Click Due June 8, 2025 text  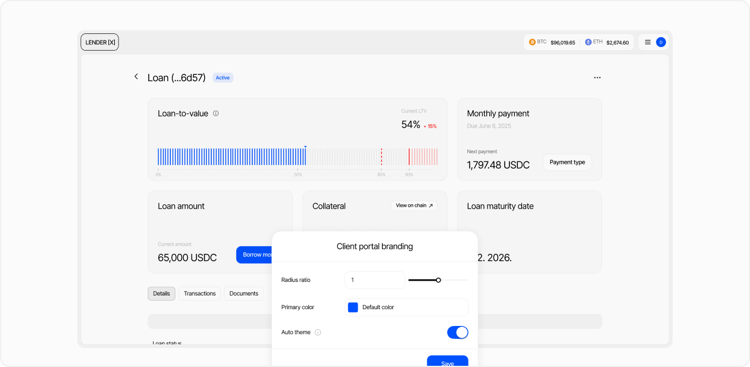tap(489, 126)
